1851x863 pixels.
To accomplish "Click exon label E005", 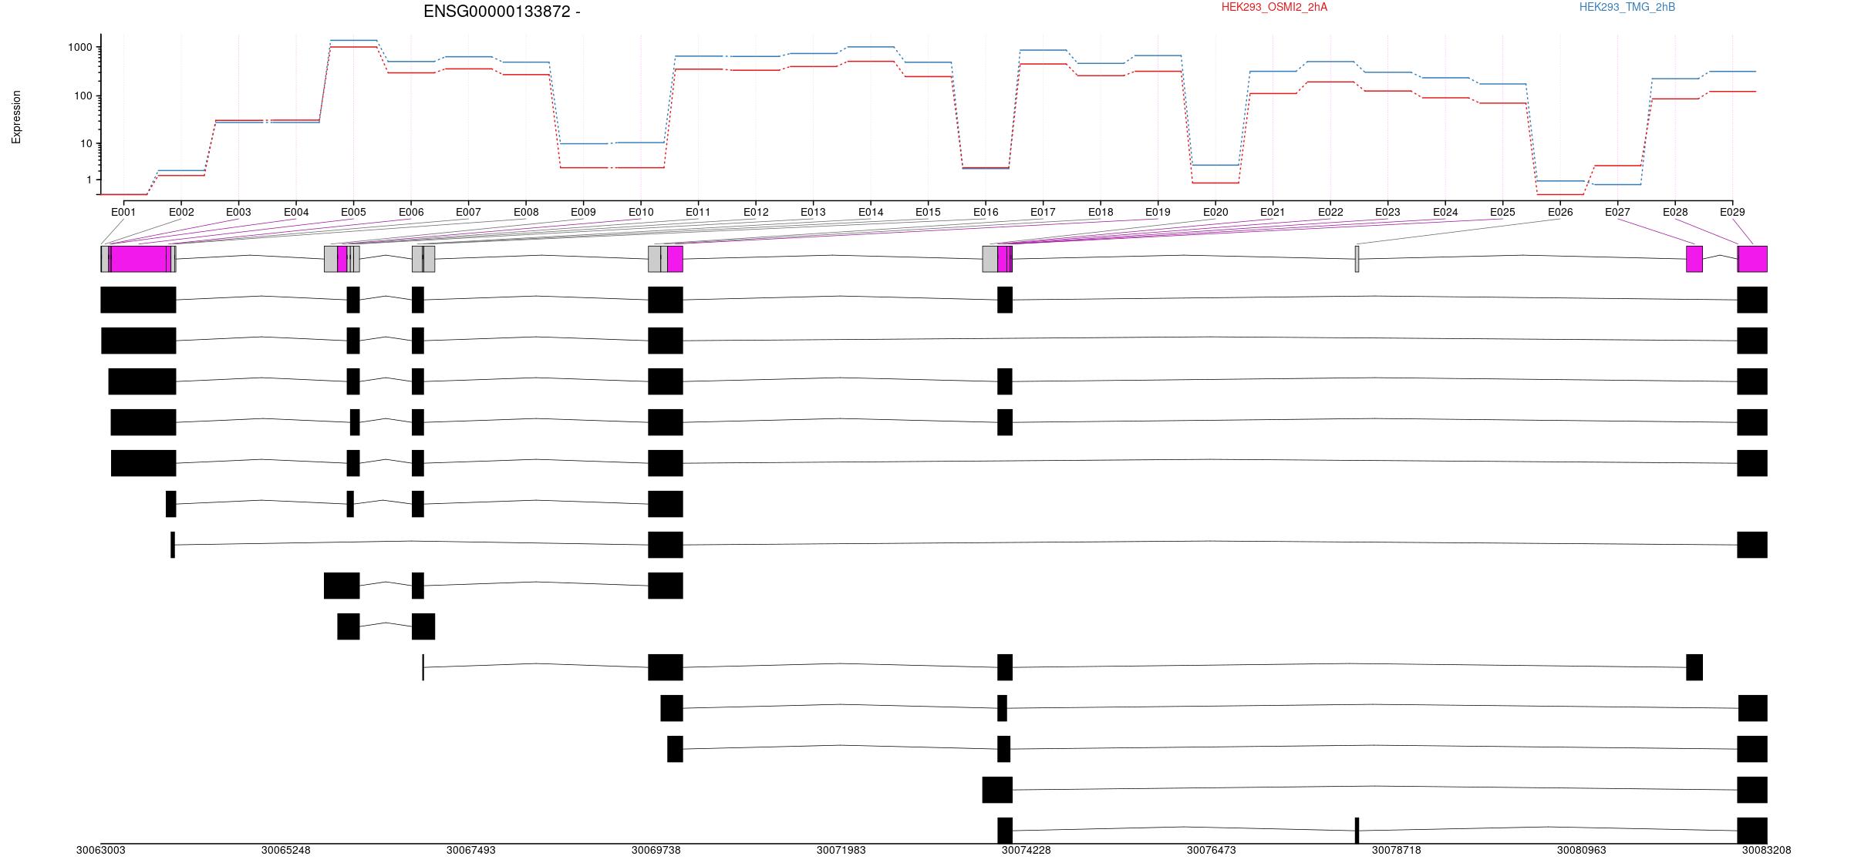I will tap(353, 212).
